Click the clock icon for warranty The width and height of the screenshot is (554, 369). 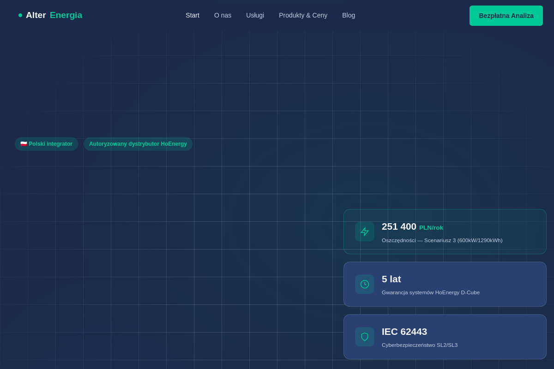pos(365,284)
